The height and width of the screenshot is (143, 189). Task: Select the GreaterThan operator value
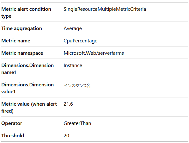[x=77, y=123]
